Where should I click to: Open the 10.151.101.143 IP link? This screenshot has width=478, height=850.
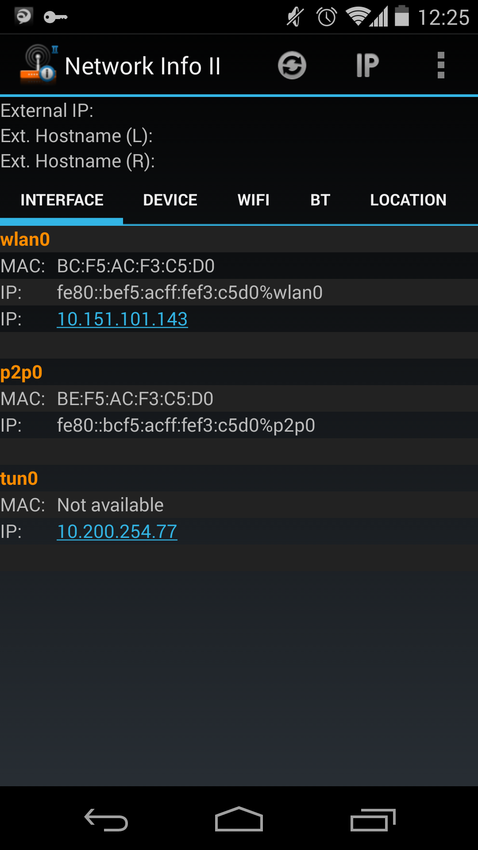pos(123,319)
